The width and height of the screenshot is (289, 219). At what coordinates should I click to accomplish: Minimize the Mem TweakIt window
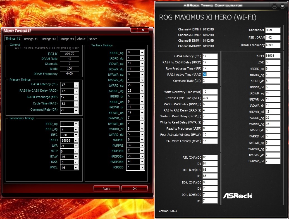134,30
